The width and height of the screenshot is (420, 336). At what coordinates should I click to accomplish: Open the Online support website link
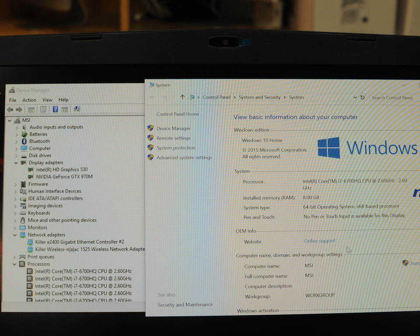pyautogui.click(x=320, y=241)
